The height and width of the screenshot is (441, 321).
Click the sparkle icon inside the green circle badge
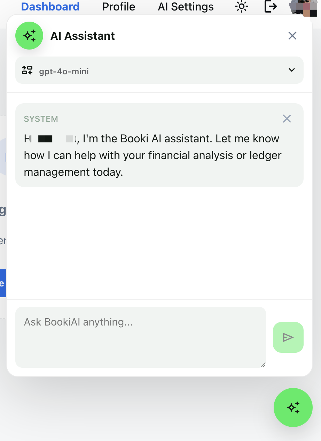click(29, 36)
